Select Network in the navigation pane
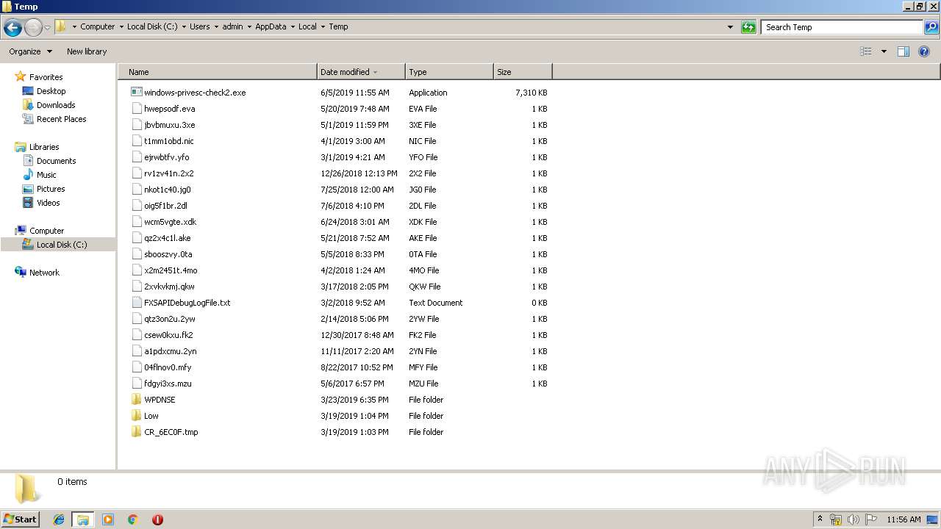This screenshot has height=529, width=941. [44, 273]
